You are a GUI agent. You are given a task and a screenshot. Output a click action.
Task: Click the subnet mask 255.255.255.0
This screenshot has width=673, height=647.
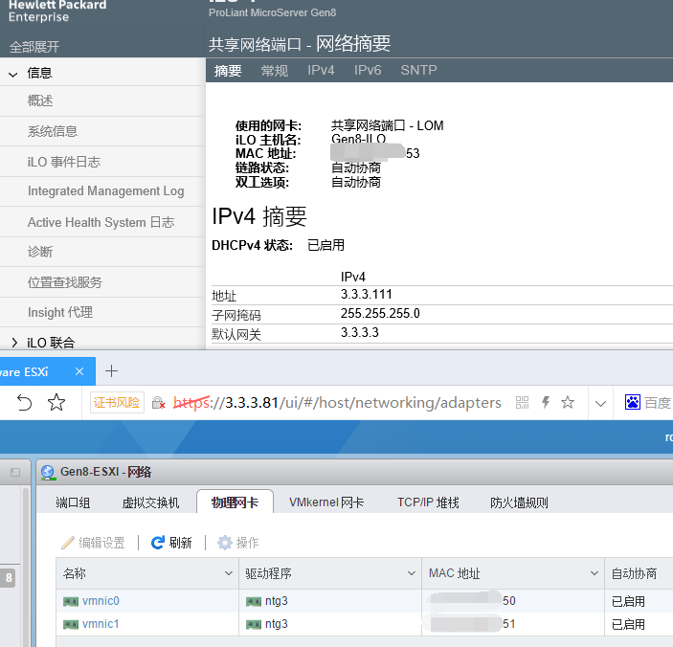click(380, 313)
